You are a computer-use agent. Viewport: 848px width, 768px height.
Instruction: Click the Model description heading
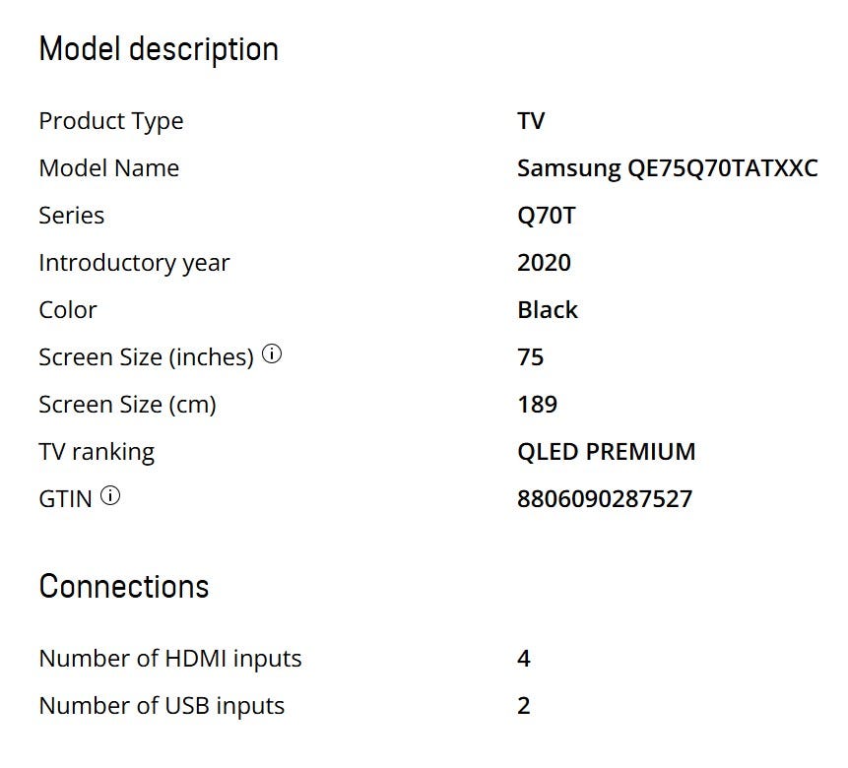(159, 49)
